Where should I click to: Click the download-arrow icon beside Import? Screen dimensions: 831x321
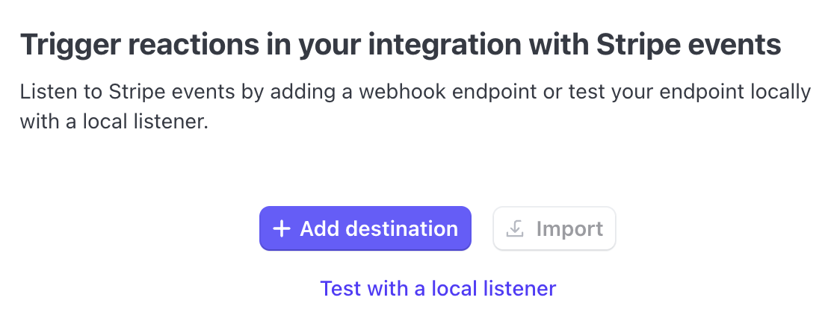point(515,228)
